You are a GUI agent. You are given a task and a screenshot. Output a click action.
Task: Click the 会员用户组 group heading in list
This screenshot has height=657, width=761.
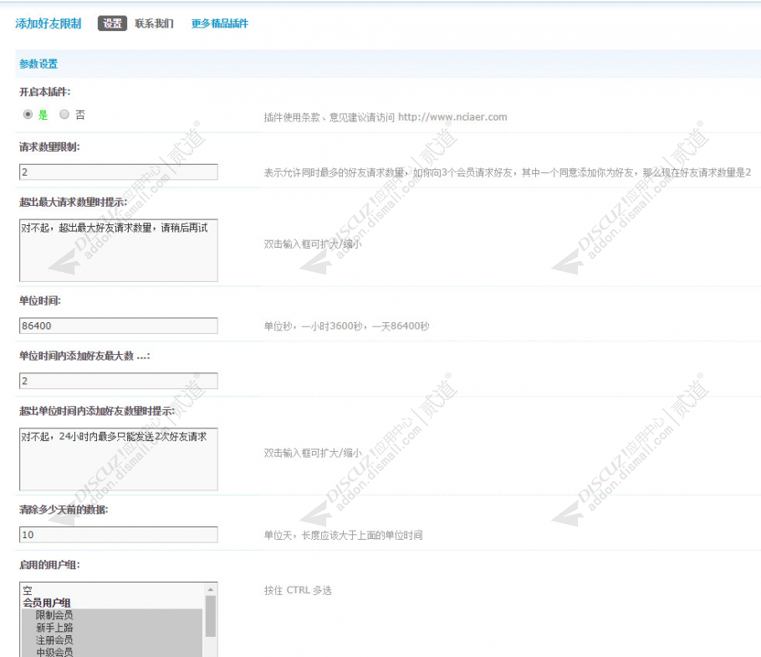(47, 603)
